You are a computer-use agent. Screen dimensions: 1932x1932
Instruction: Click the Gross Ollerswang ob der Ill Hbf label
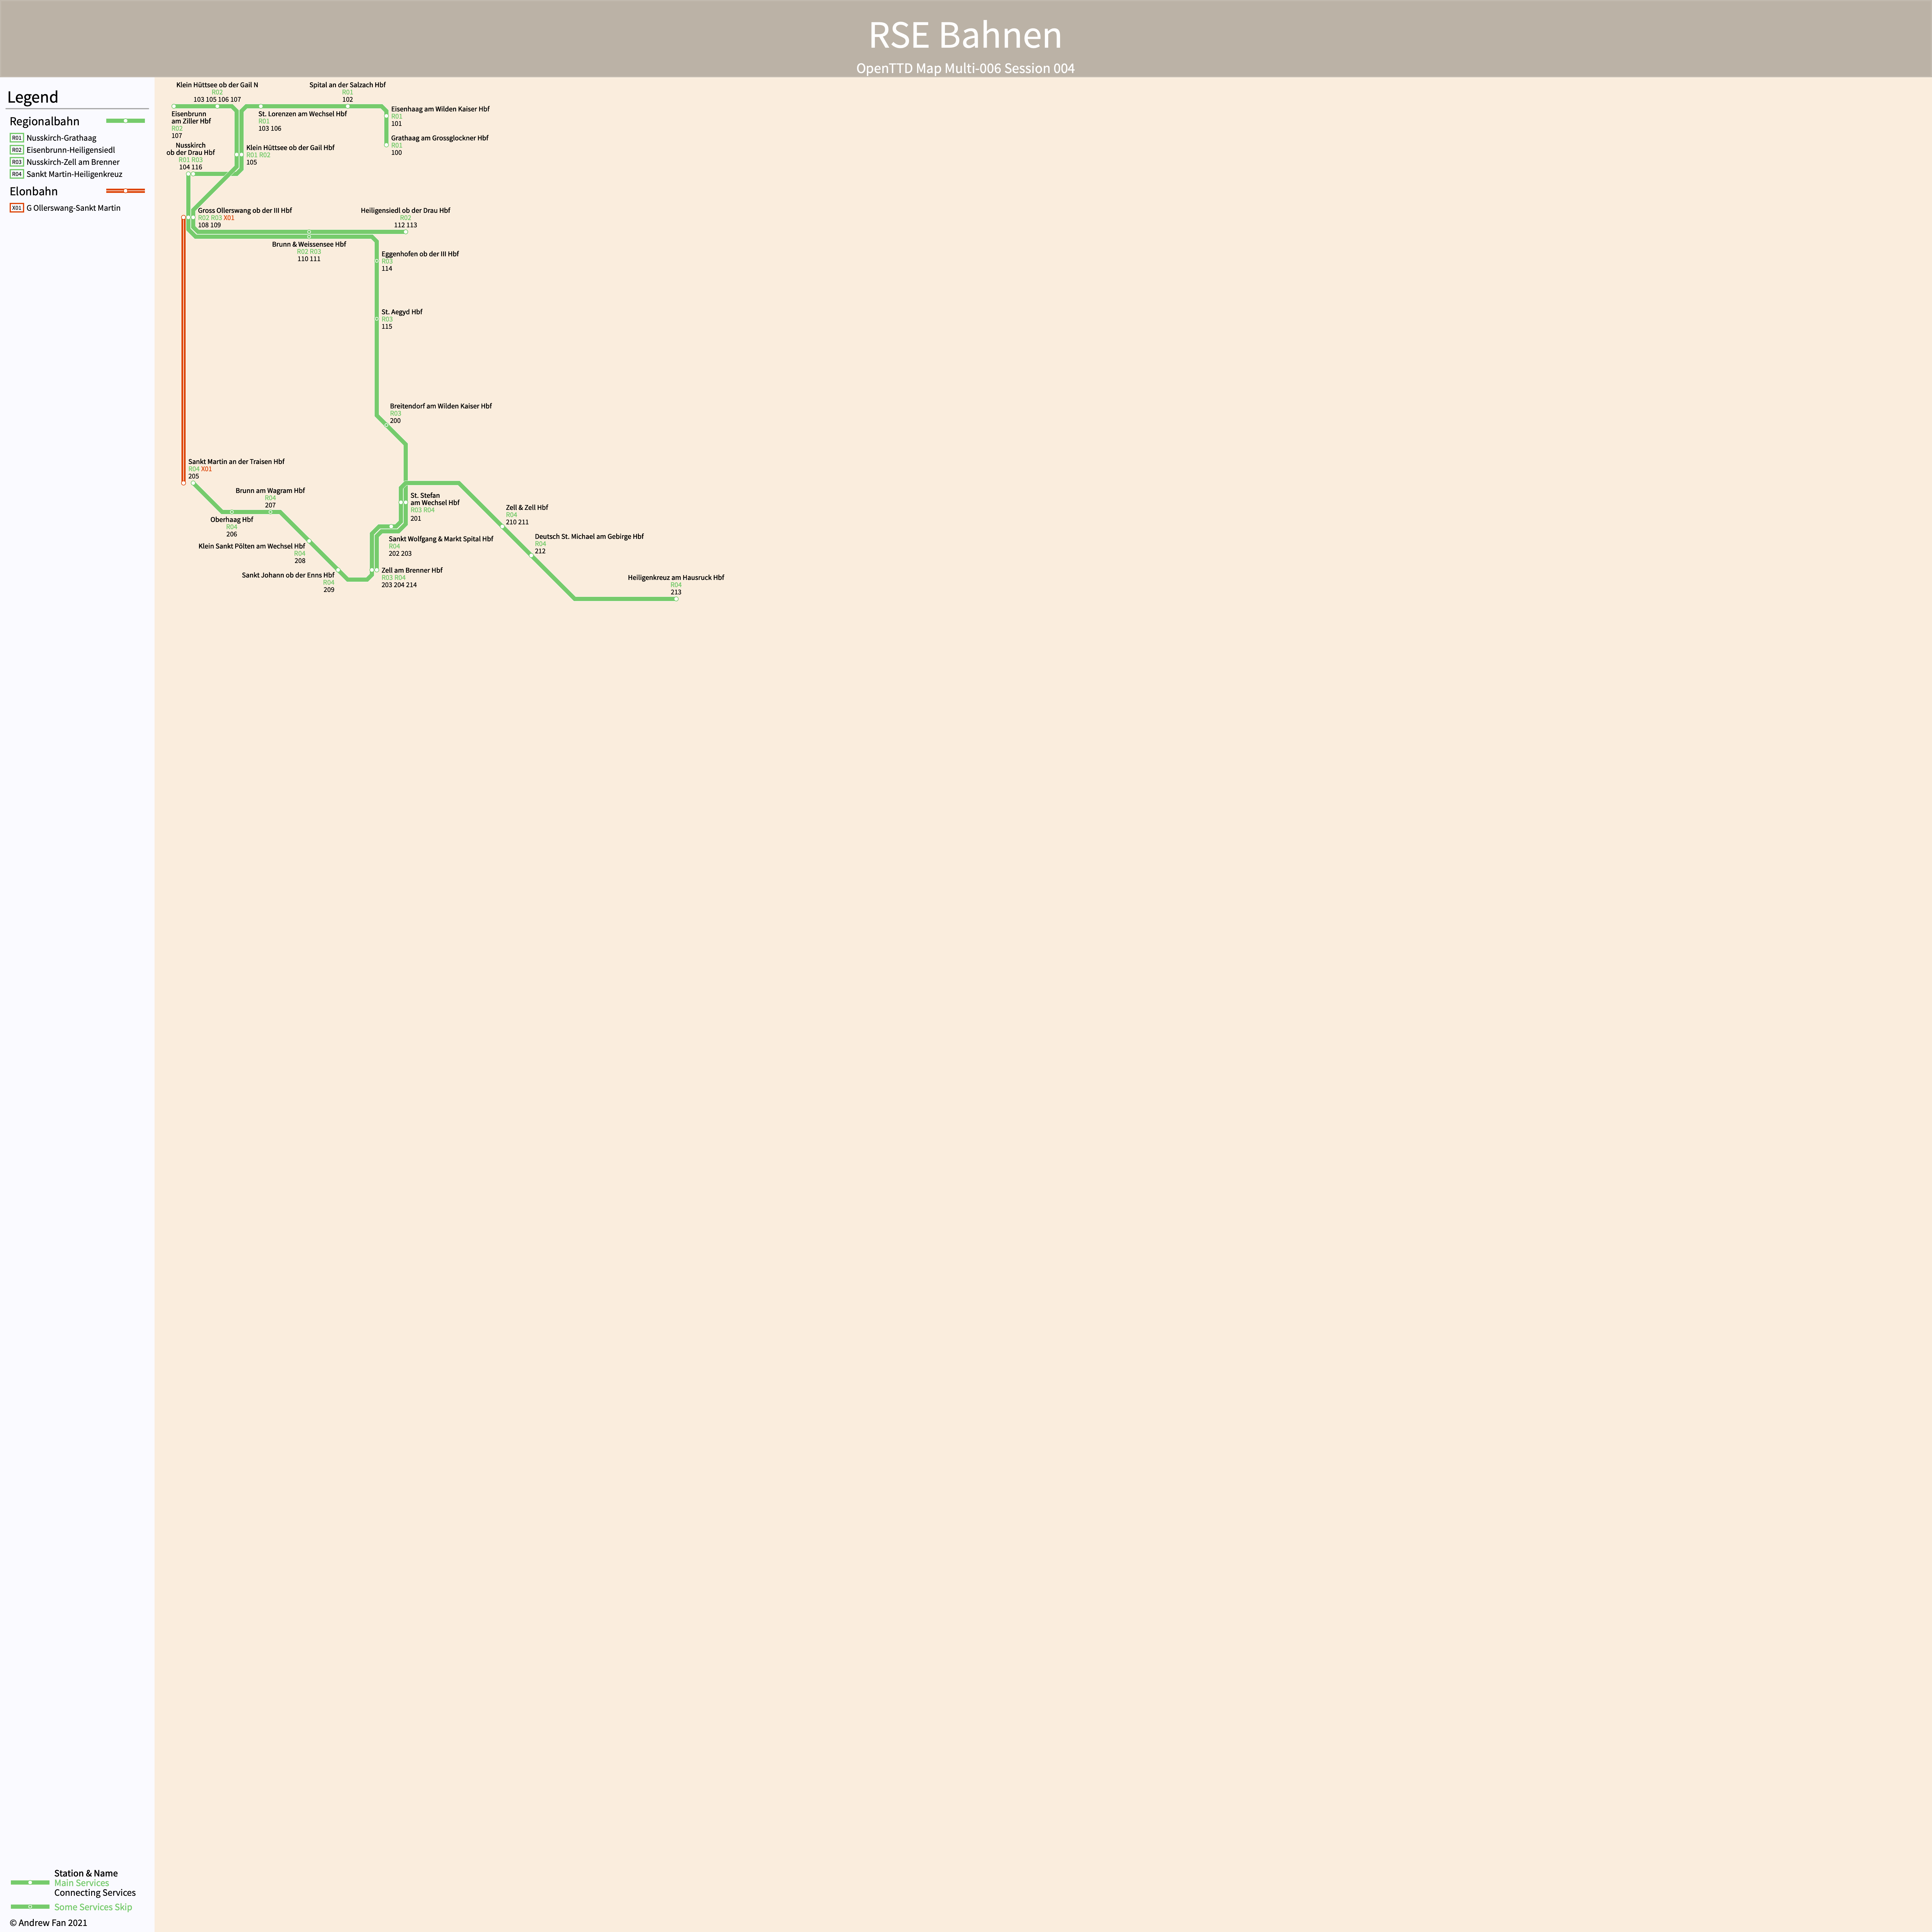[x=245, y=211]
